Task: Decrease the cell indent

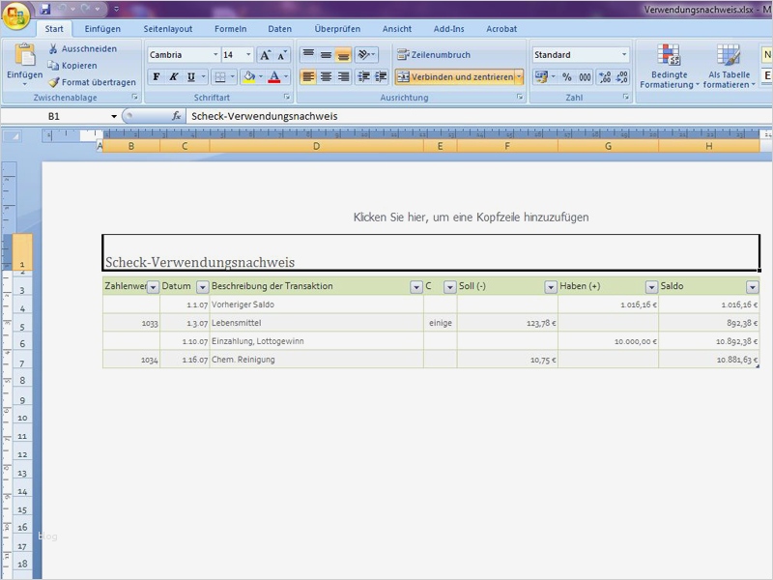Action: click(364, 77)
